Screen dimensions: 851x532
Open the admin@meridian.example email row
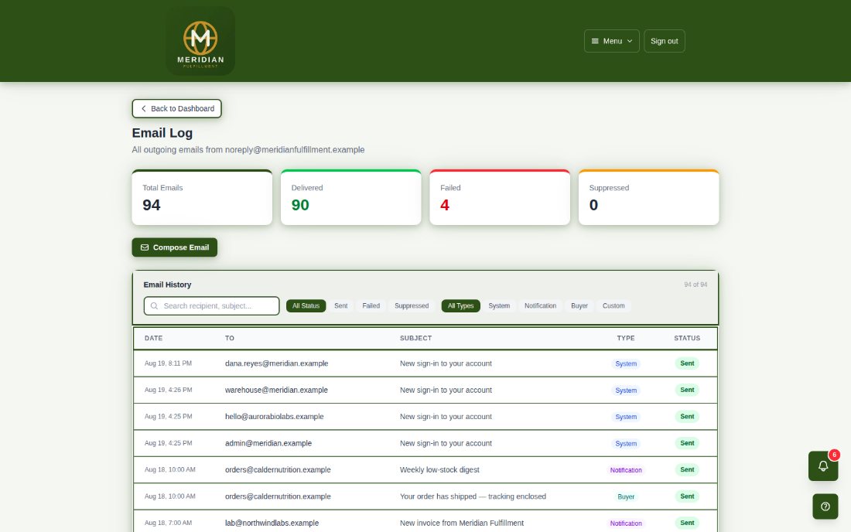click(x=425, y=443)
